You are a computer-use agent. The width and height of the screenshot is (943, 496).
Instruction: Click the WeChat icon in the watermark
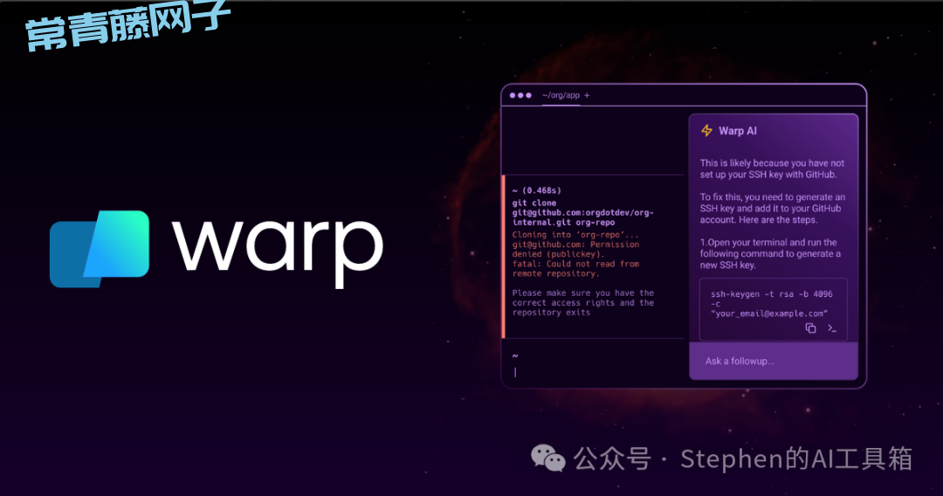(x=549, y=458)
